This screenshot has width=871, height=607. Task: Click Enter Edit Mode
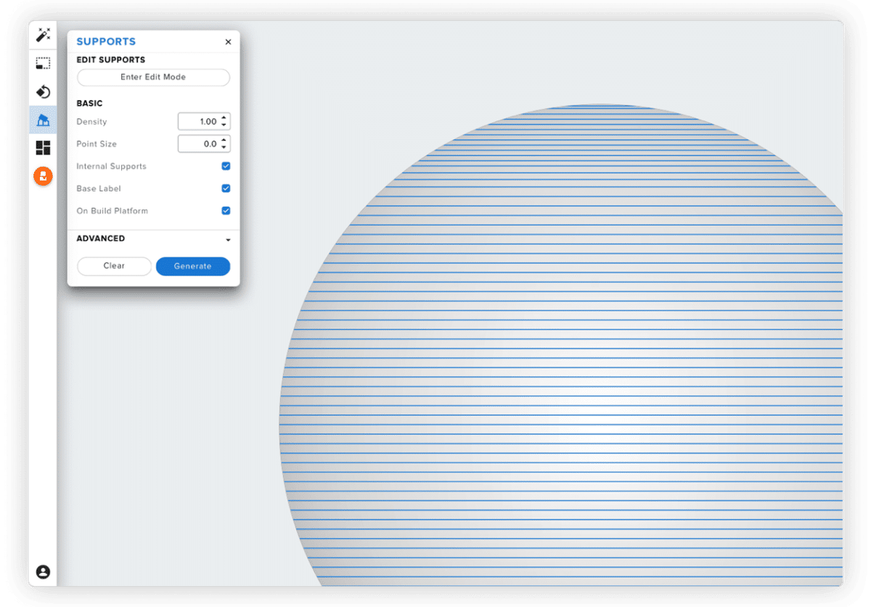152,77
